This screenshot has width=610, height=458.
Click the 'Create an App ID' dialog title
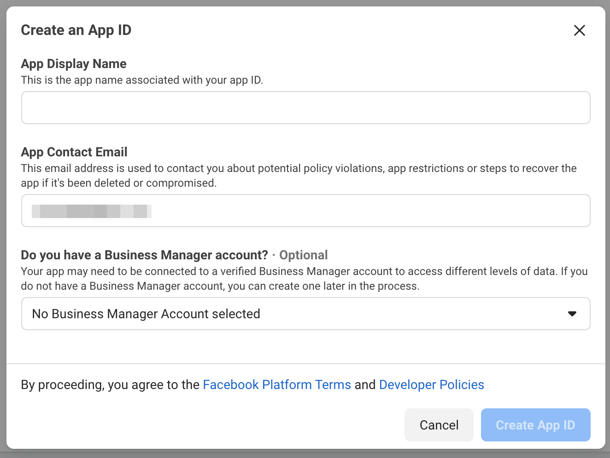(76, 30)
